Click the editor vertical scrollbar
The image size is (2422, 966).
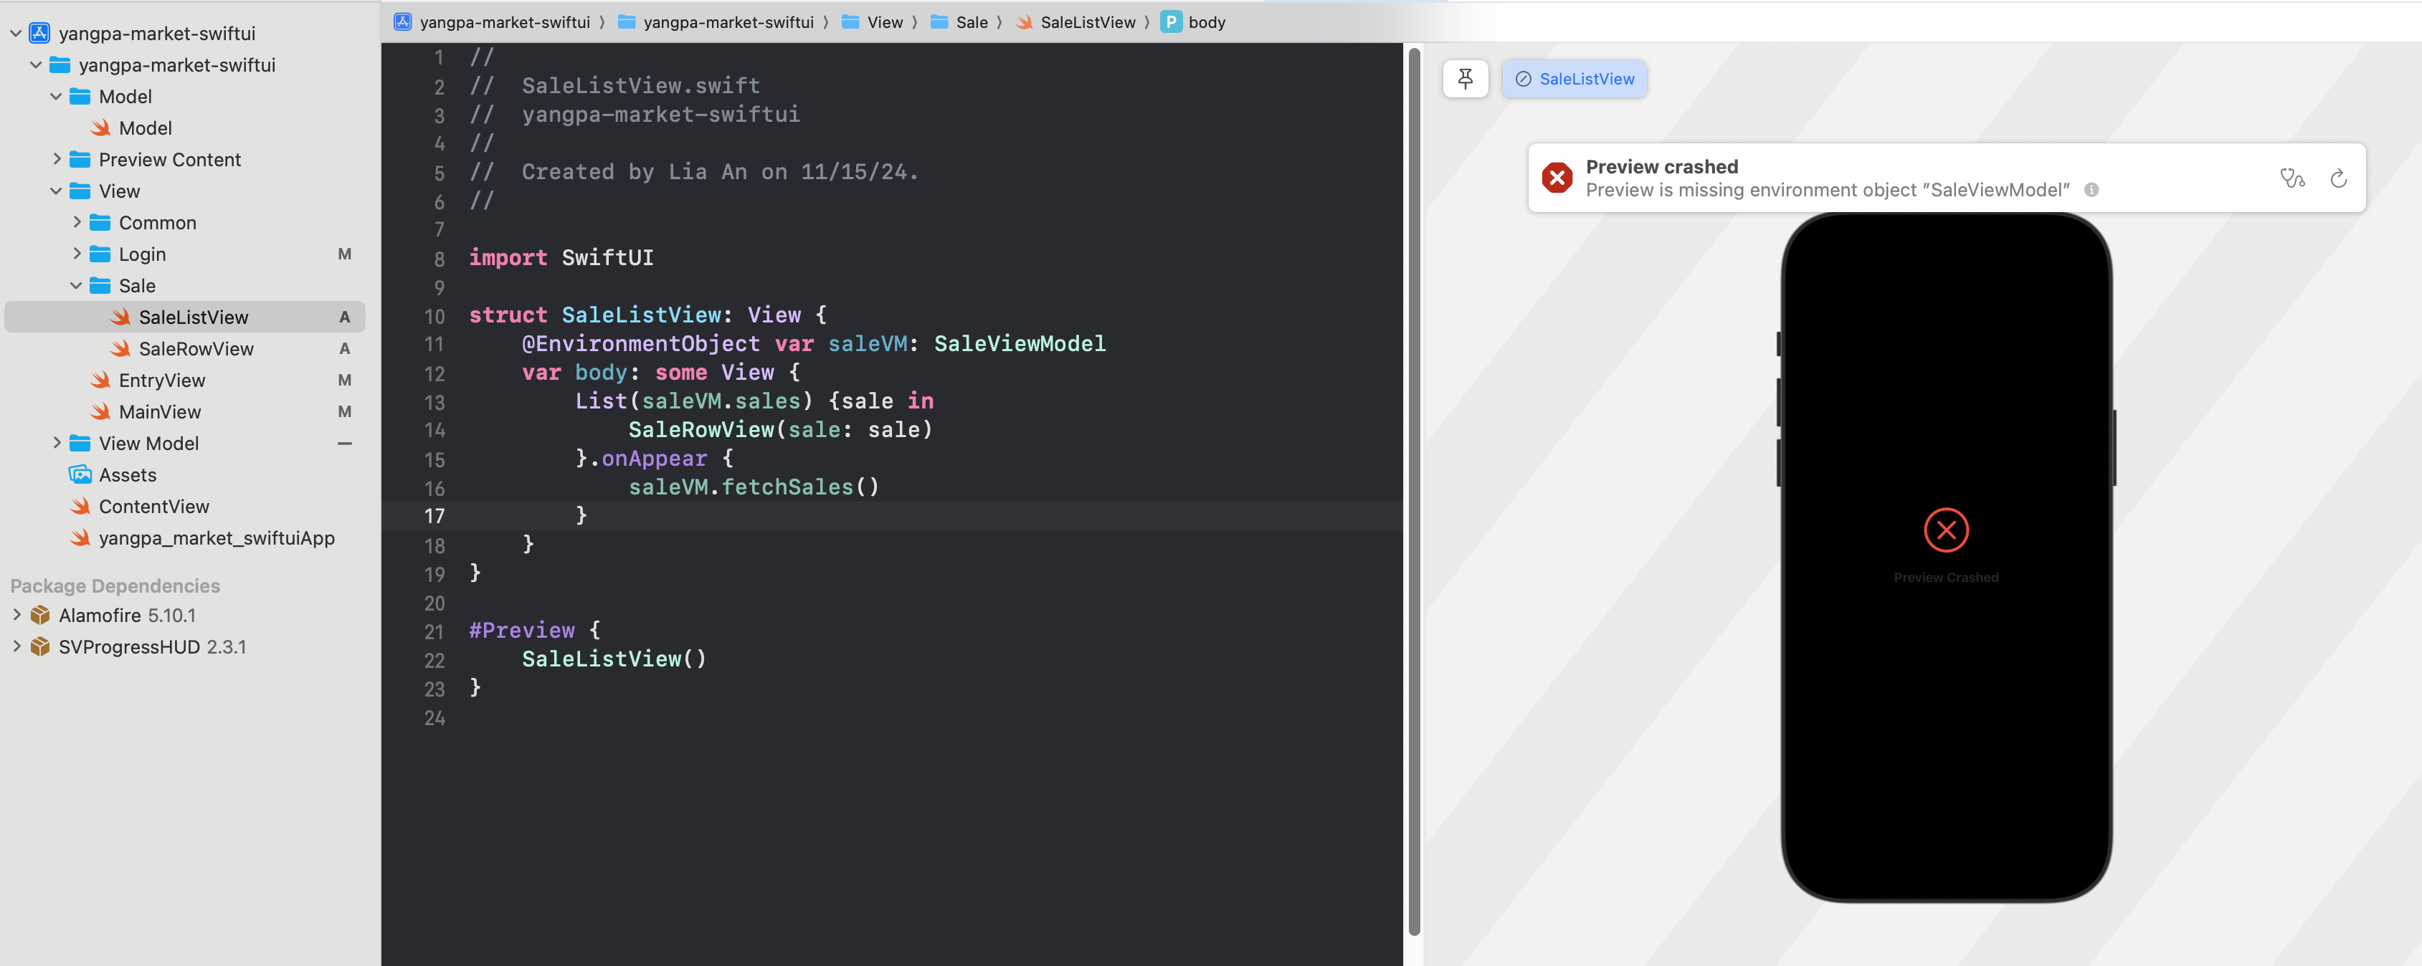coord(1413,489)
